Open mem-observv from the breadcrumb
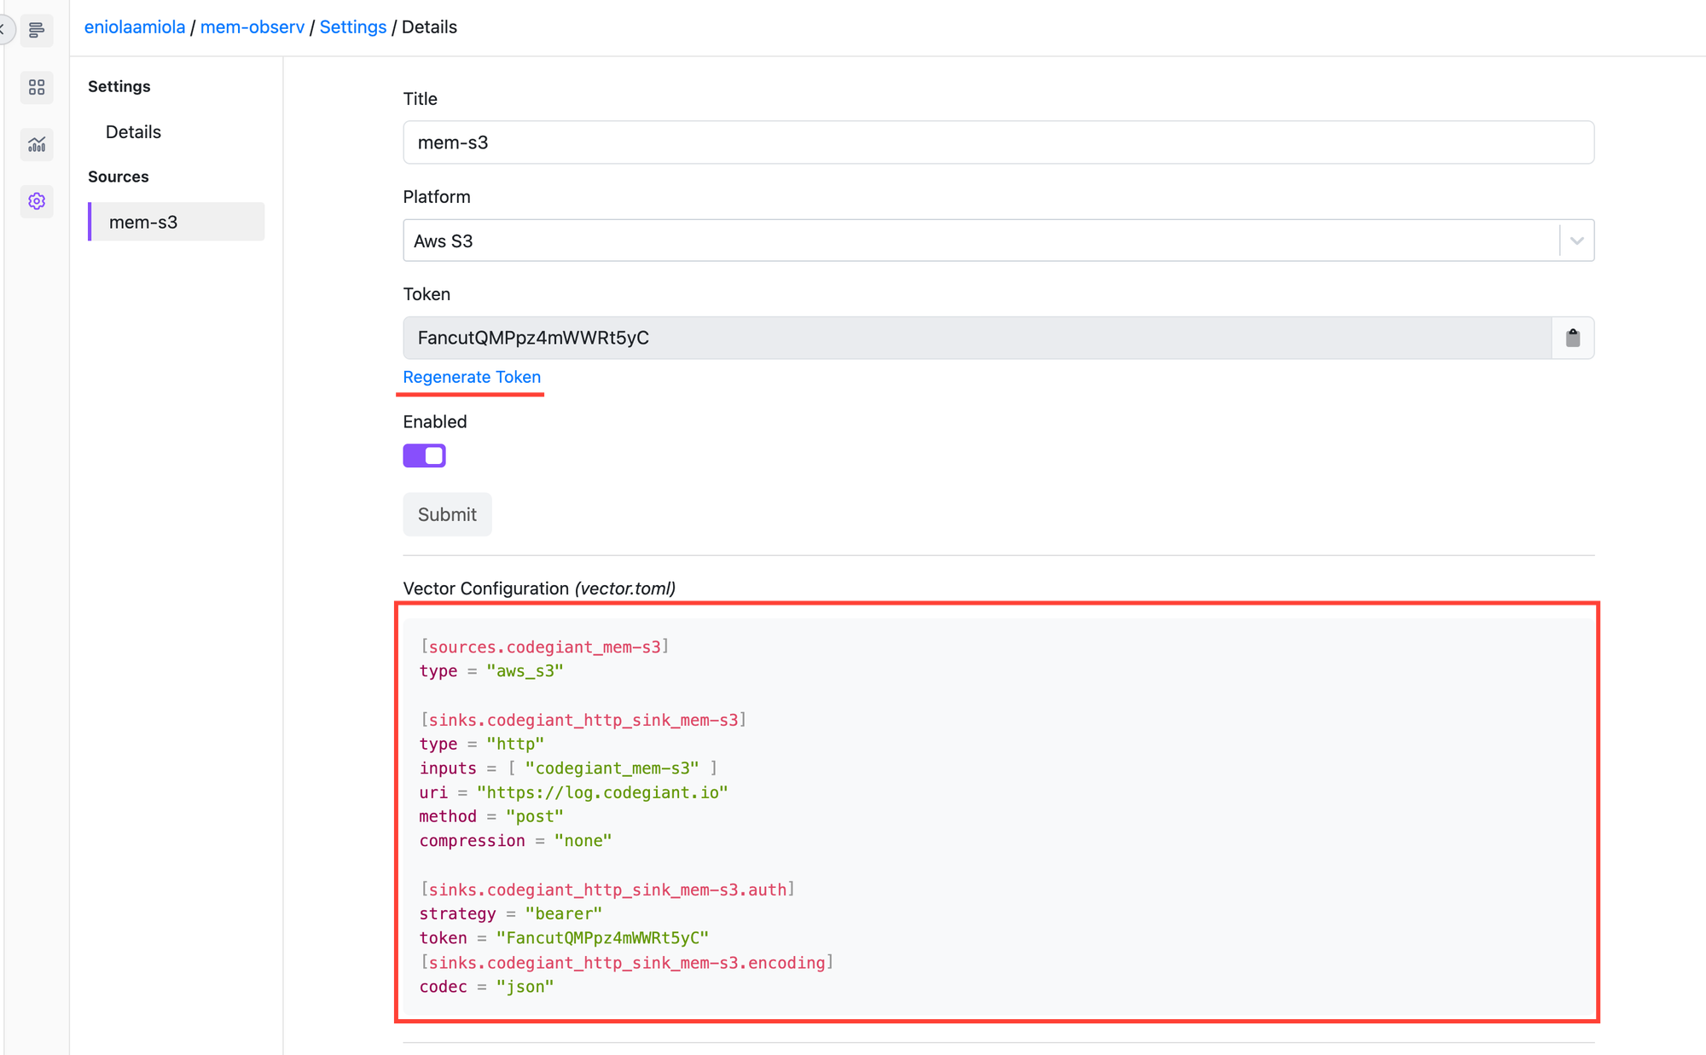Viewport: 1706px width, 1055px height. (x=252, y=26)
